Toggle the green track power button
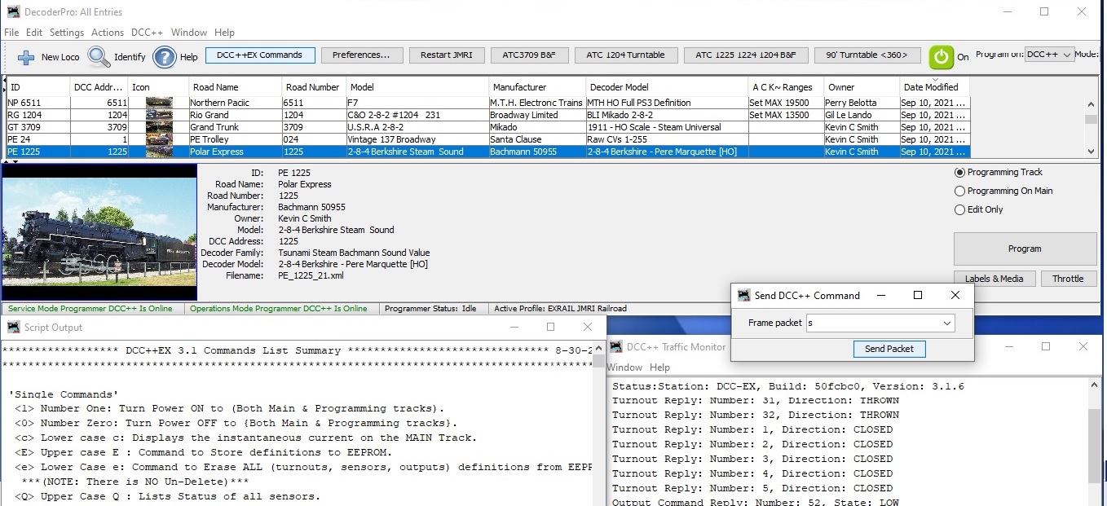 941,57
